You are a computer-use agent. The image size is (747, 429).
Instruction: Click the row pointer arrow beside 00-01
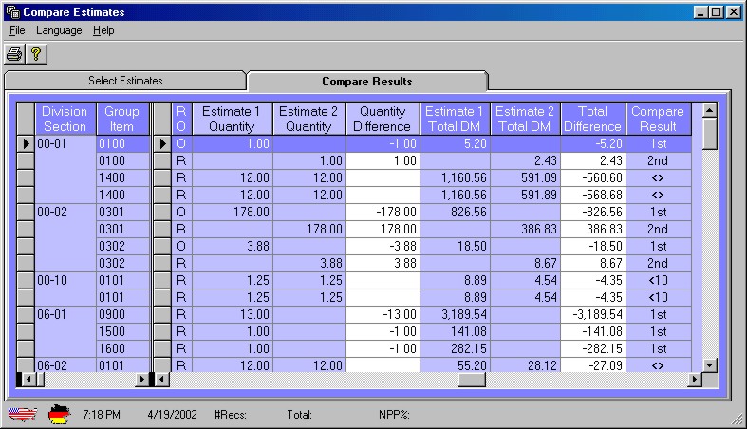point(26,143)
